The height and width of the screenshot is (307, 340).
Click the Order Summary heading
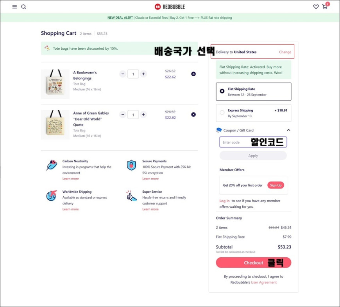click(229, 218)
